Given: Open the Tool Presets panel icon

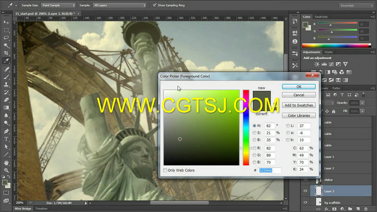Looking at the screenshot, I should click(295, 65).
